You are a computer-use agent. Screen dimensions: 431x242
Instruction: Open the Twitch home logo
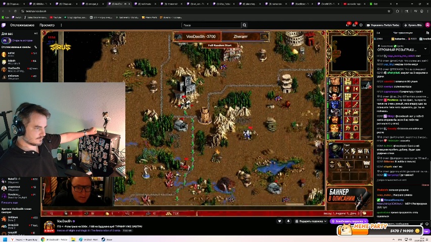pos(4,25)
